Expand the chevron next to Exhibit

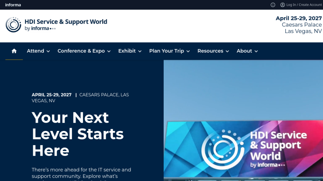pyautogui.click(x=140, y=51)
